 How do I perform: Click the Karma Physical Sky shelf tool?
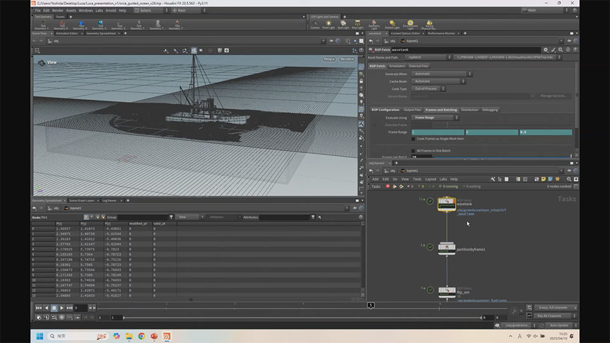429,24
